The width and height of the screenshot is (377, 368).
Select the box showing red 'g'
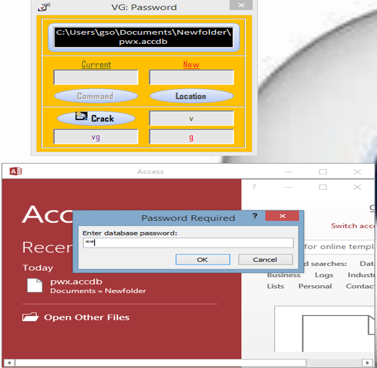[191, 137]
